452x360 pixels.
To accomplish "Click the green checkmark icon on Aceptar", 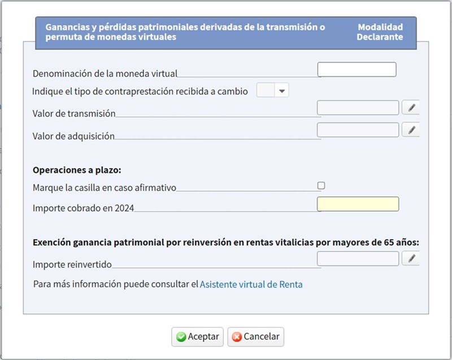I will coord(181,337).
